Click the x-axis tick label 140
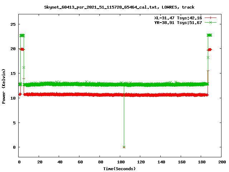Image resolution: width=229 pixels, height=172 pixels. click(161, 162)
